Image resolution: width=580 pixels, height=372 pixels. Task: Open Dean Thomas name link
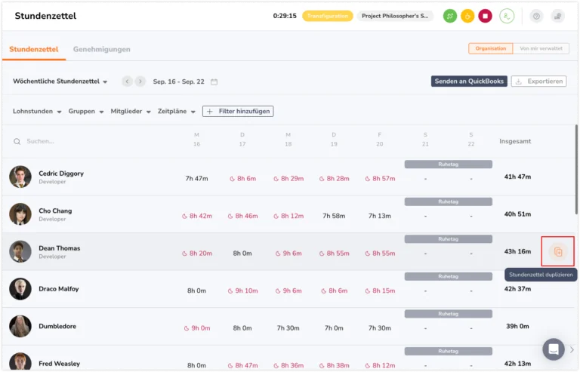tap(59, 248)
